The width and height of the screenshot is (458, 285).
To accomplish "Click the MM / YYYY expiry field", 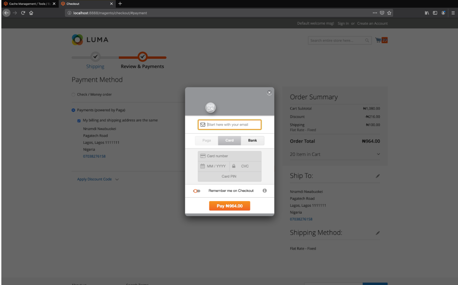I will tap(214, 166).
